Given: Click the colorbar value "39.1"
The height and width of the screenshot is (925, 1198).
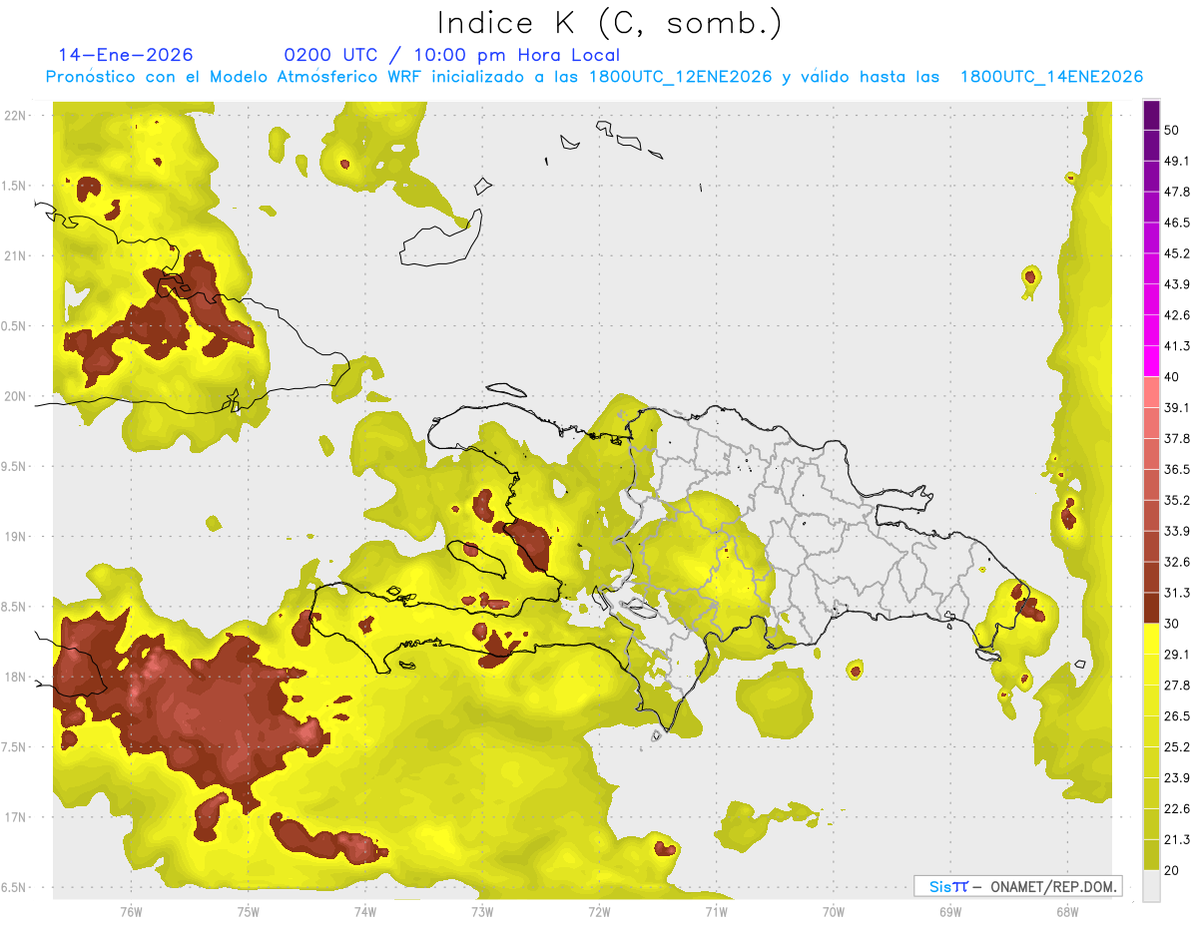Looking at the screenshot, I should pyautogui.click(x=1177, y=407).
